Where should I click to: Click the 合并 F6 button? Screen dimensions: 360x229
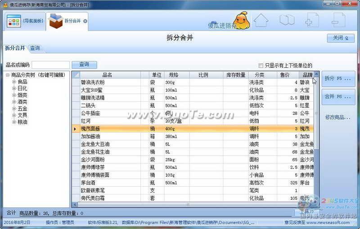pyautogui.click(x=338, y=97)
